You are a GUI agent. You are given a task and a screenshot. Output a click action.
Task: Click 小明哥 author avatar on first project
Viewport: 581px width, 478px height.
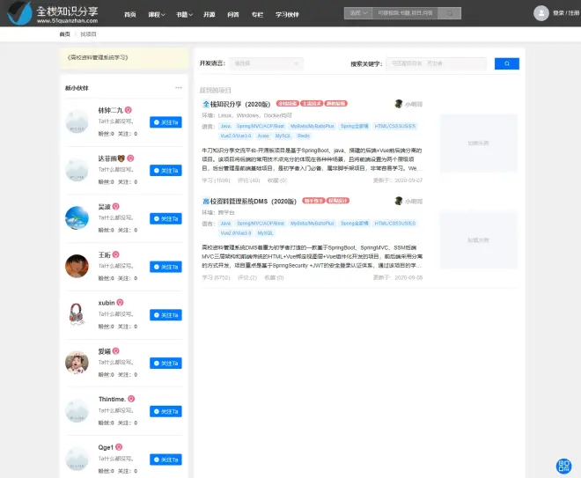click(x=399, y=104)
